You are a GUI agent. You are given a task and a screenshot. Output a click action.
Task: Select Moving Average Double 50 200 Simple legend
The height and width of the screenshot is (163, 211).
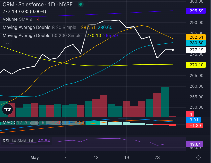pos(42,36)
